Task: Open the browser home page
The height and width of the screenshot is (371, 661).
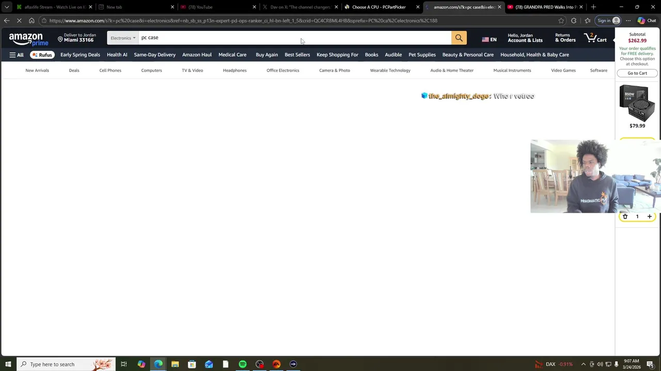Action: [x=32, y=21]
